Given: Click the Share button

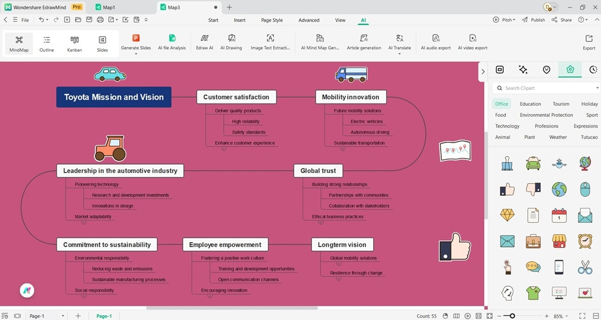Looking at the screenshot, I should coord(562,19).
